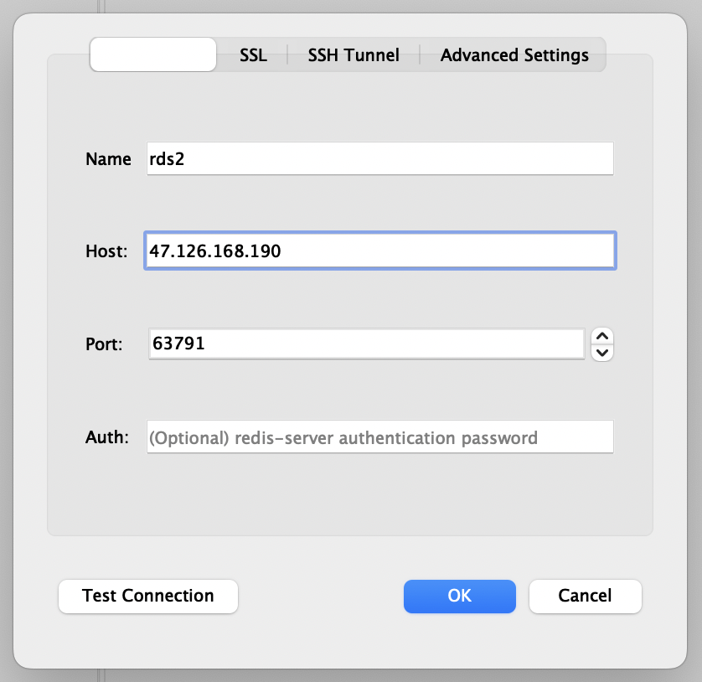Open the SSH Tunnel tab
The width and height of the screenshot is (702, 682).
pos(354,56)
